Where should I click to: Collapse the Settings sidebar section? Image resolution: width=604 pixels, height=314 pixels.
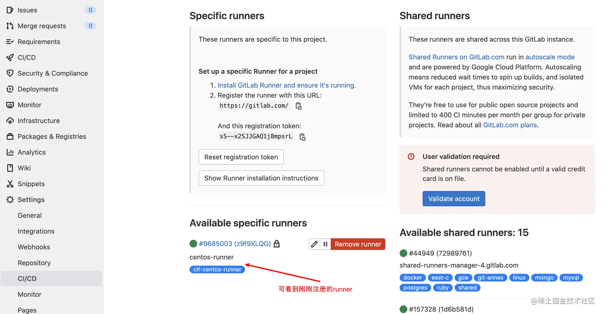point(31,200)
